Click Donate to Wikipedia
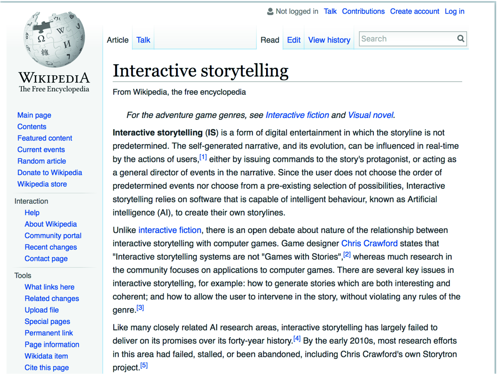 tap(50, 172)
